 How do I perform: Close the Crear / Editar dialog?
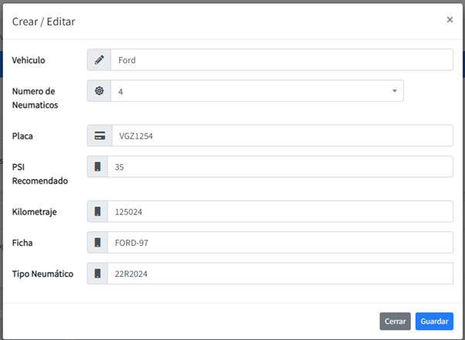point(450,20)
